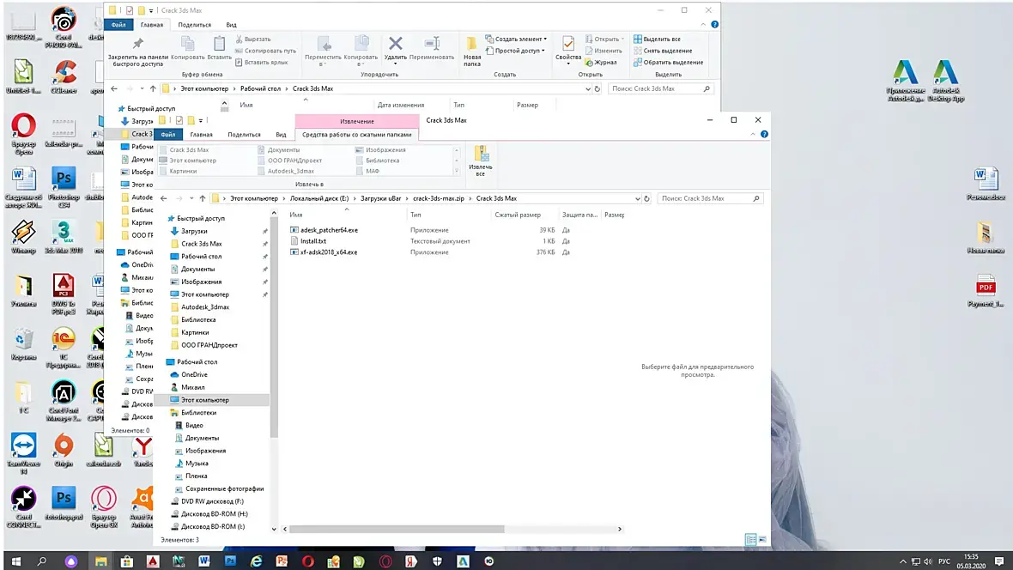Open the notification center icon
Viewport: 1013px width, 570px height.
coord(999,561)
